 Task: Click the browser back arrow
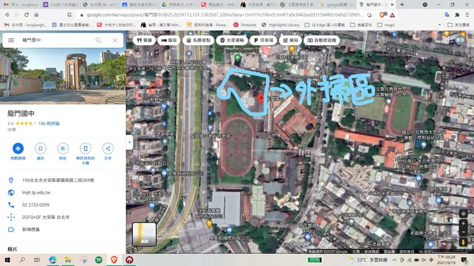(7, 15)
